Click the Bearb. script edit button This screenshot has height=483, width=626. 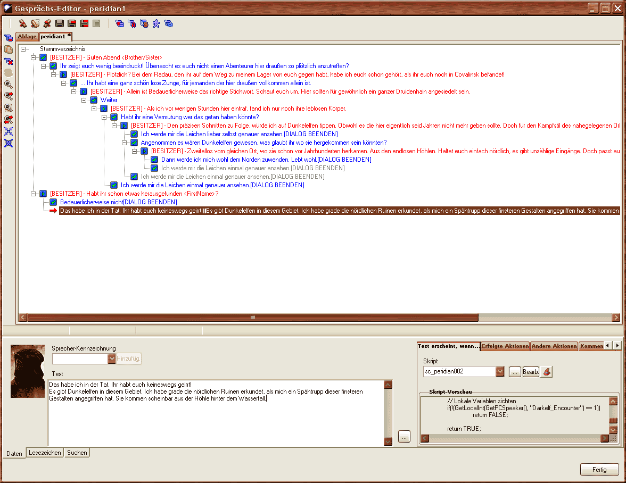[x=530, y=372]
